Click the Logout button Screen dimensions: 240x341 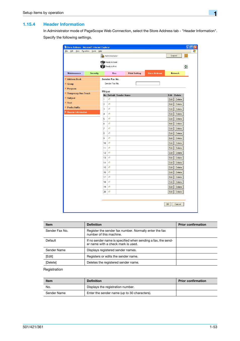pyautogui.click(x=174, y=56)
